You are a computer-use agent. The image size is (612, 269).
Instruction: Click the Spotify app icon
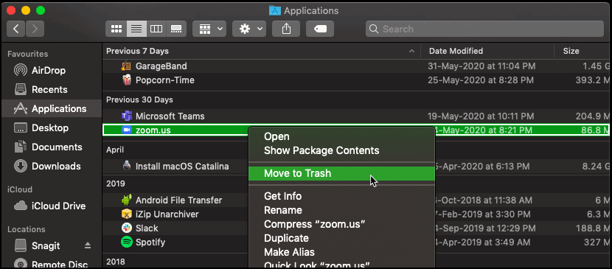tap(127, 242)
